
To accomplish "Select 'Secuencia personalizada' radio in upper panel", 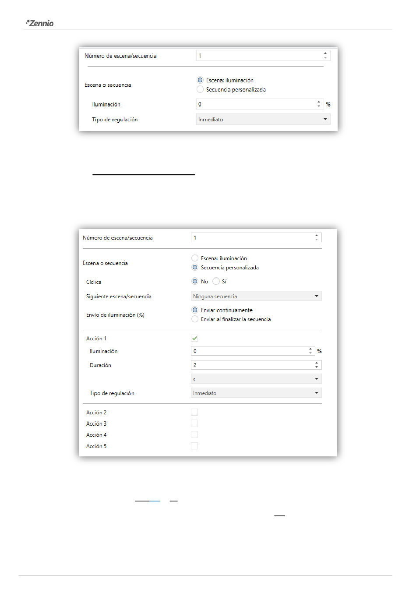I will 200,89.
